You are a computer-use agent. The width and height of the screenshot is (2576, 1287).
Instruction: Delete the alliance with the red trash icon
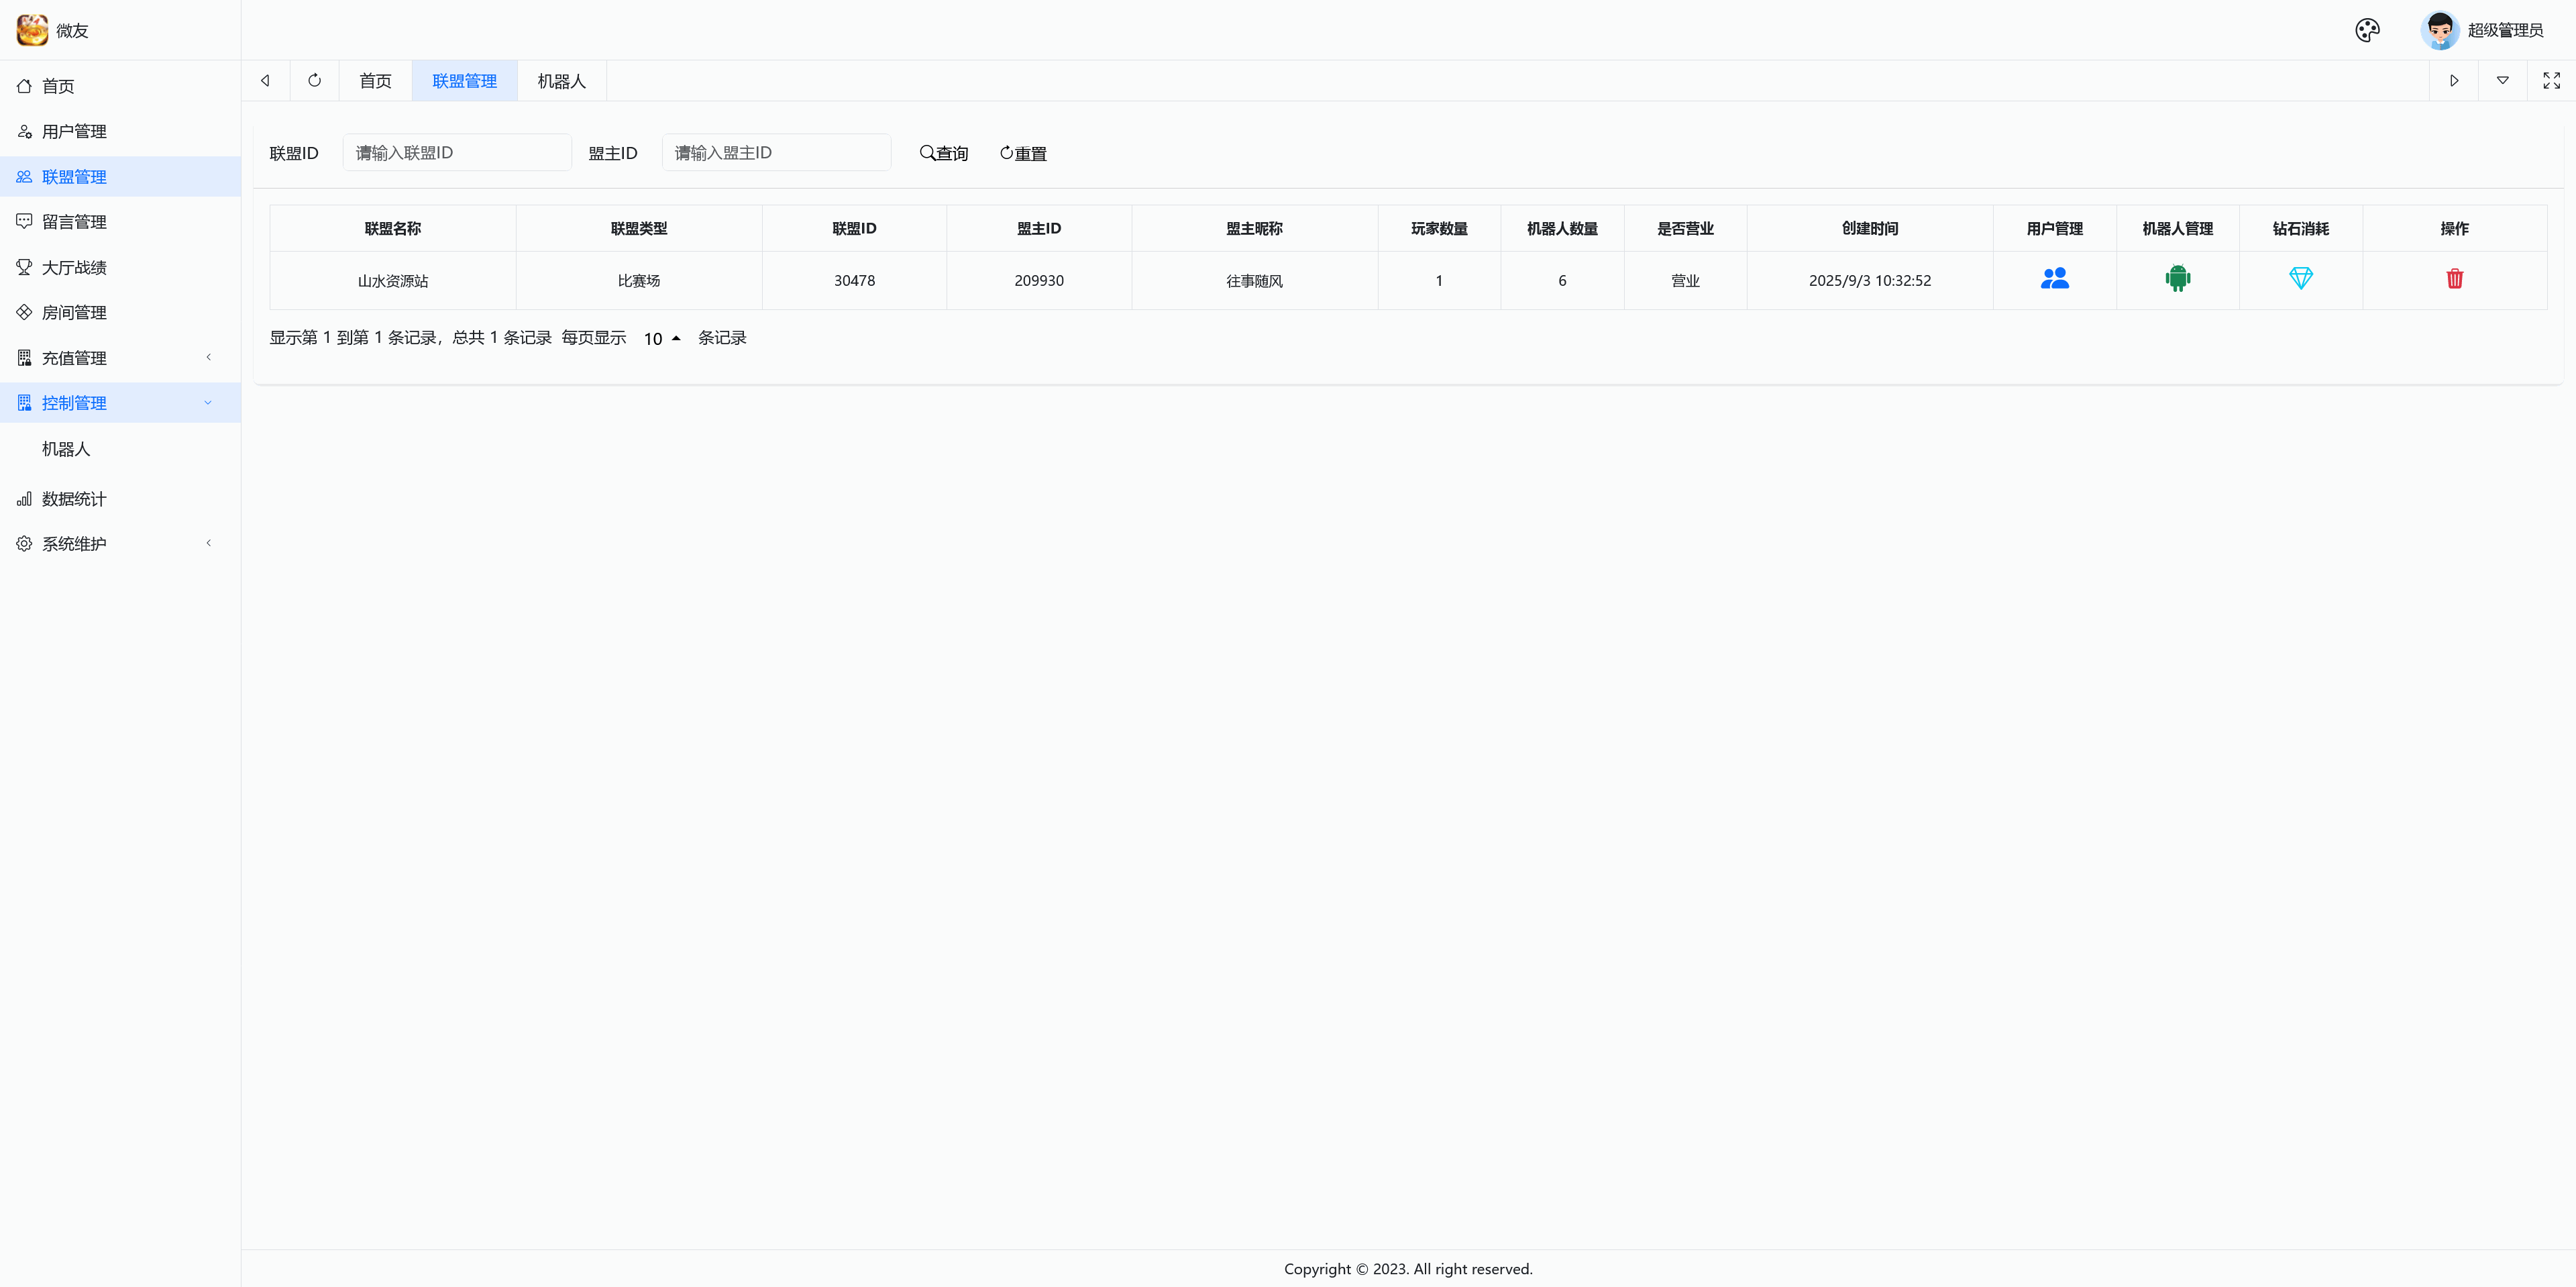click(2454, 279)
